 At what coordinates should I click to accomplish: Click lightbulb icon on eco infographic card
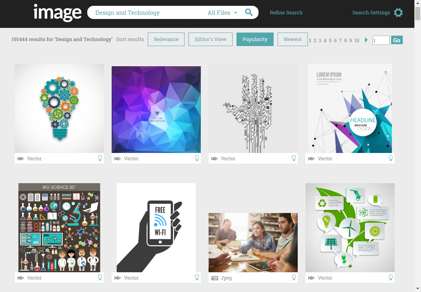(x=391, y=278)
